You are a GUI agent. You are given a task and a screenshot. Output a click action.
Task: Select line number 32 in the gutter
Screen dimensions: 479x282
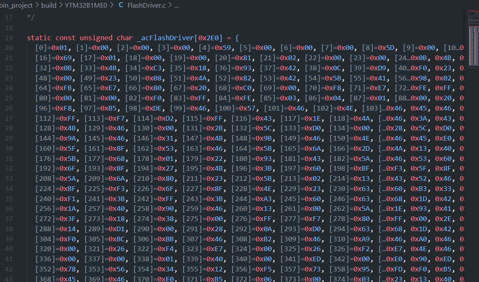pyautogui.click(x=9, y=168)
